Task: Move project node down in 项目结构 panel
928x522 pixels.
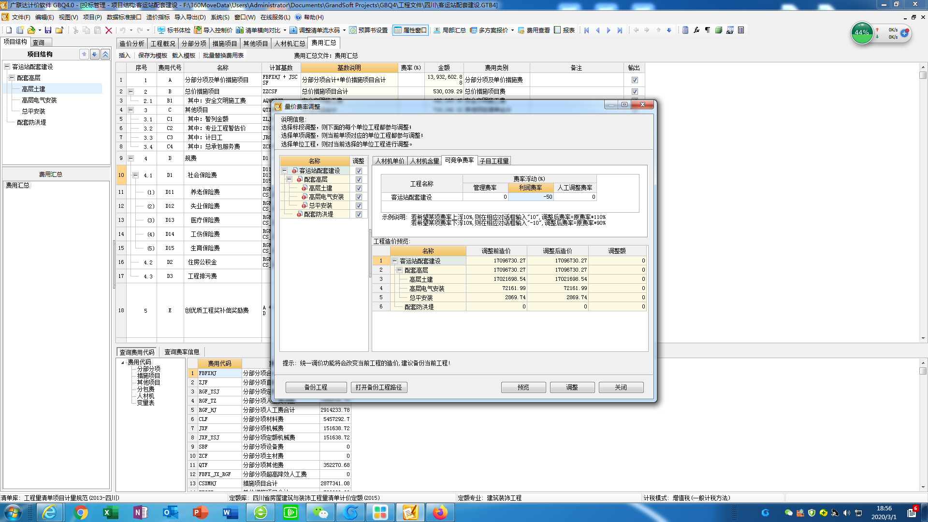Action: (x=95, y=54)
